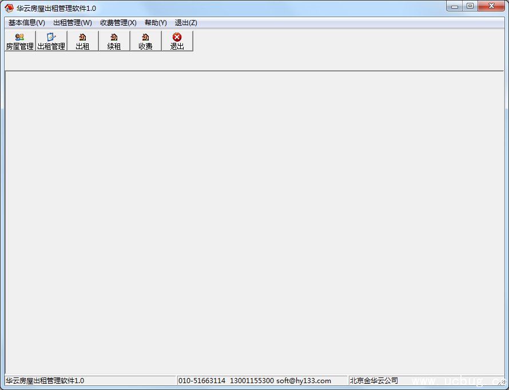Click the status bar software name panel
The image size is (509, 390).
point(90,381)
